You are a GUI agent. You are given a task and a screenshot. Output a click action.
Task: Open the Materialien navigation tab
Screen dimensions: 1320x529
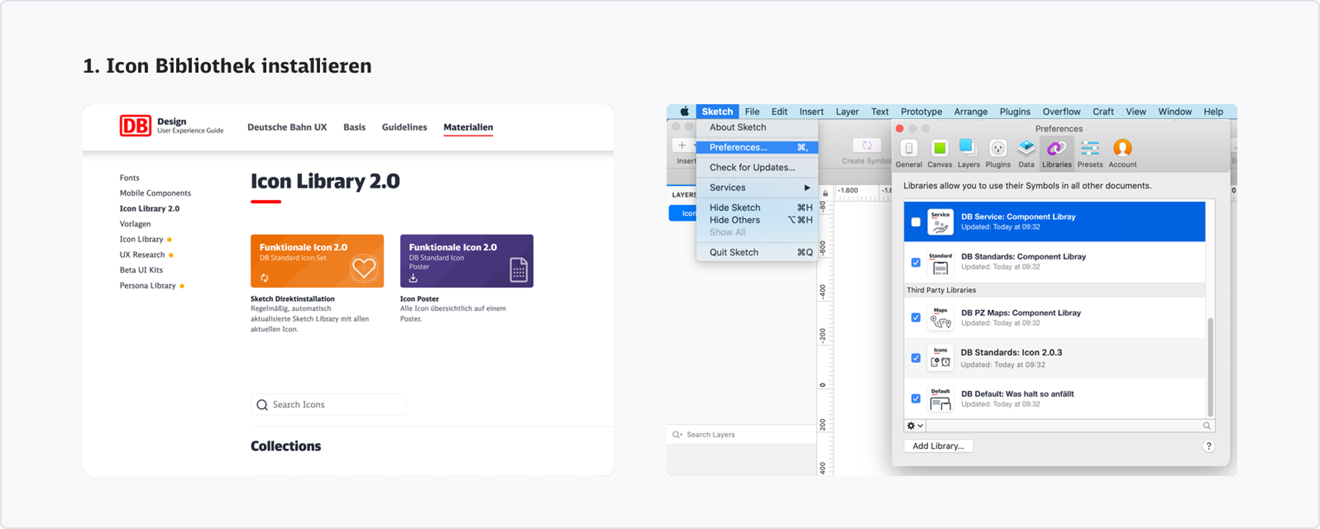pyautogui.click(x=468, y=127)
